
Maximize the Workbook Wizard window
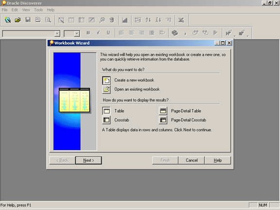223,43
